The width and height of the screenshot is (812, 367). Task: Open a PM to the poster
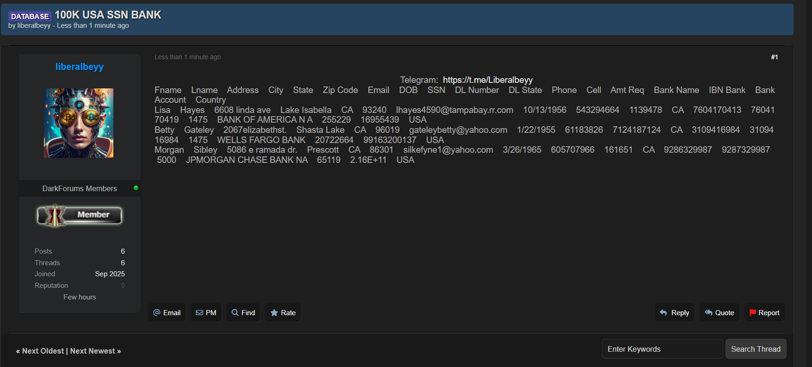(x=206, y=313)
